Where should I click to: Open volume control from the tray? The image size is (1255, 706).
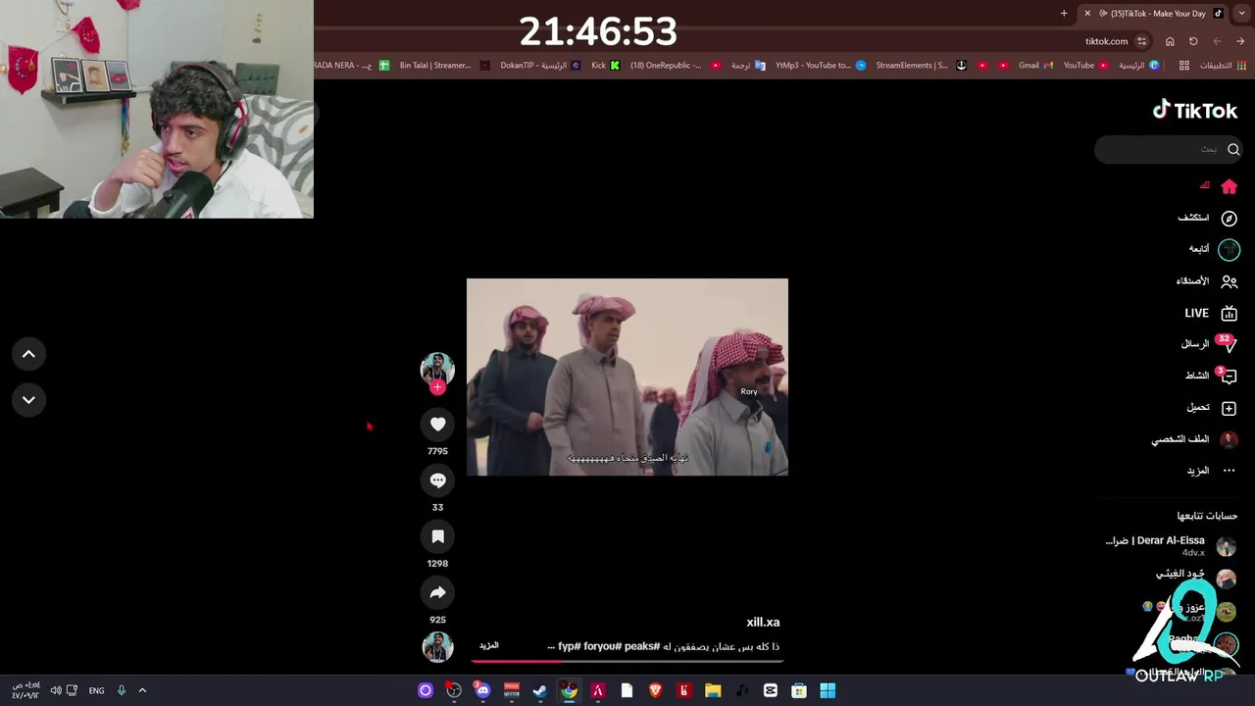tap(56, 690)
